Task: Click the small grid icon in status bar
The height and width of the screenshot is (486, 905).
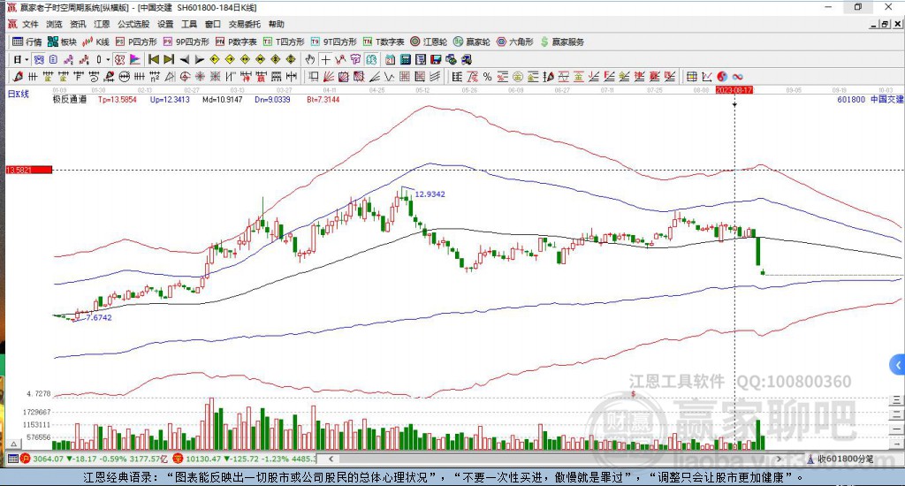Action: click(12, 459)
